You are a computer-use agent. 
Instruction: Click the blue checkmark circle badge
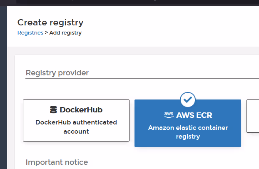[188, 99]
